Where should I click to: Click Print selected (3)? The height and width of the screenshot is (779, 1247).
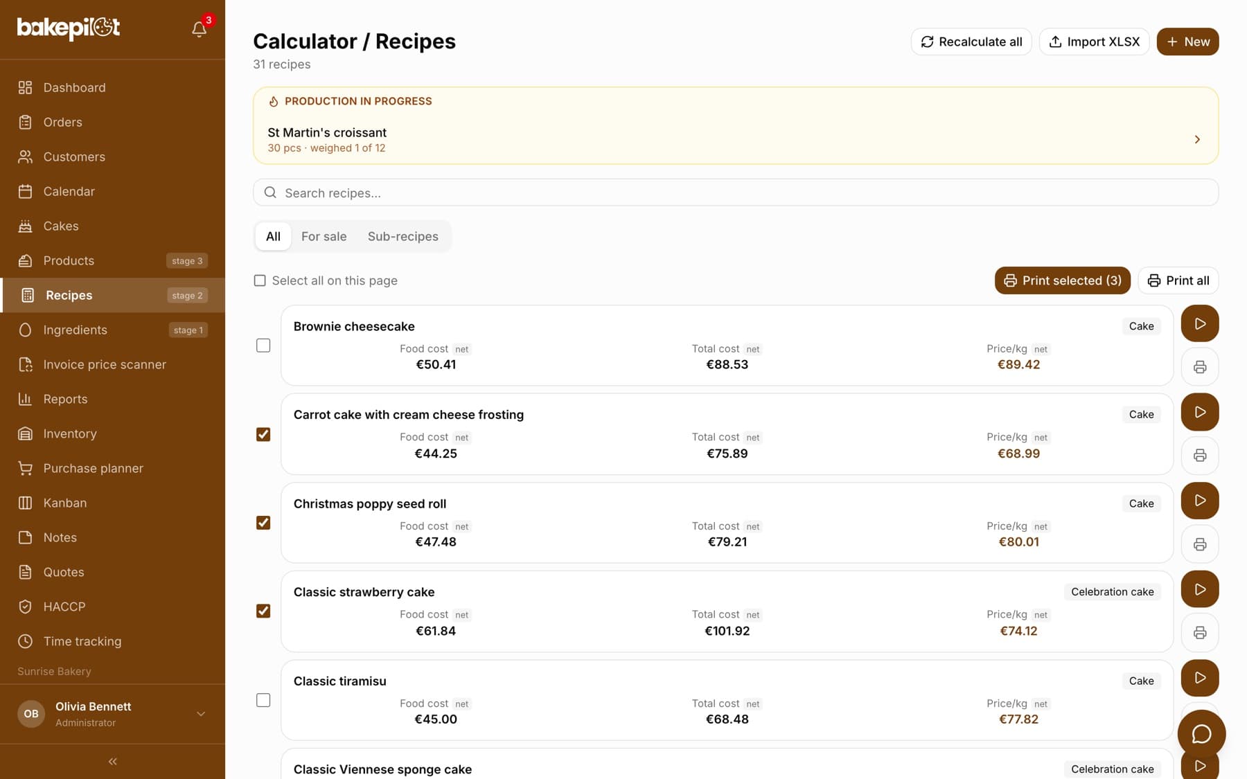[1062, 280]
